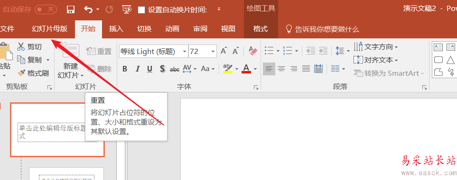Viewport: 457px width, 180px height.
Task: Click the distributed alignment icon
Action: [318, 69]
